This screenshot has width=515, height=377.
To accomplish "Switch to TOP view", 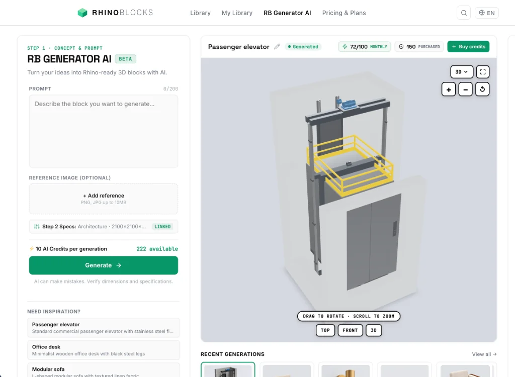I will 325,330.
